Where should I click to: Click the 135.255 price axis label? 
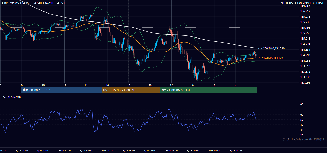pos(305,33)
